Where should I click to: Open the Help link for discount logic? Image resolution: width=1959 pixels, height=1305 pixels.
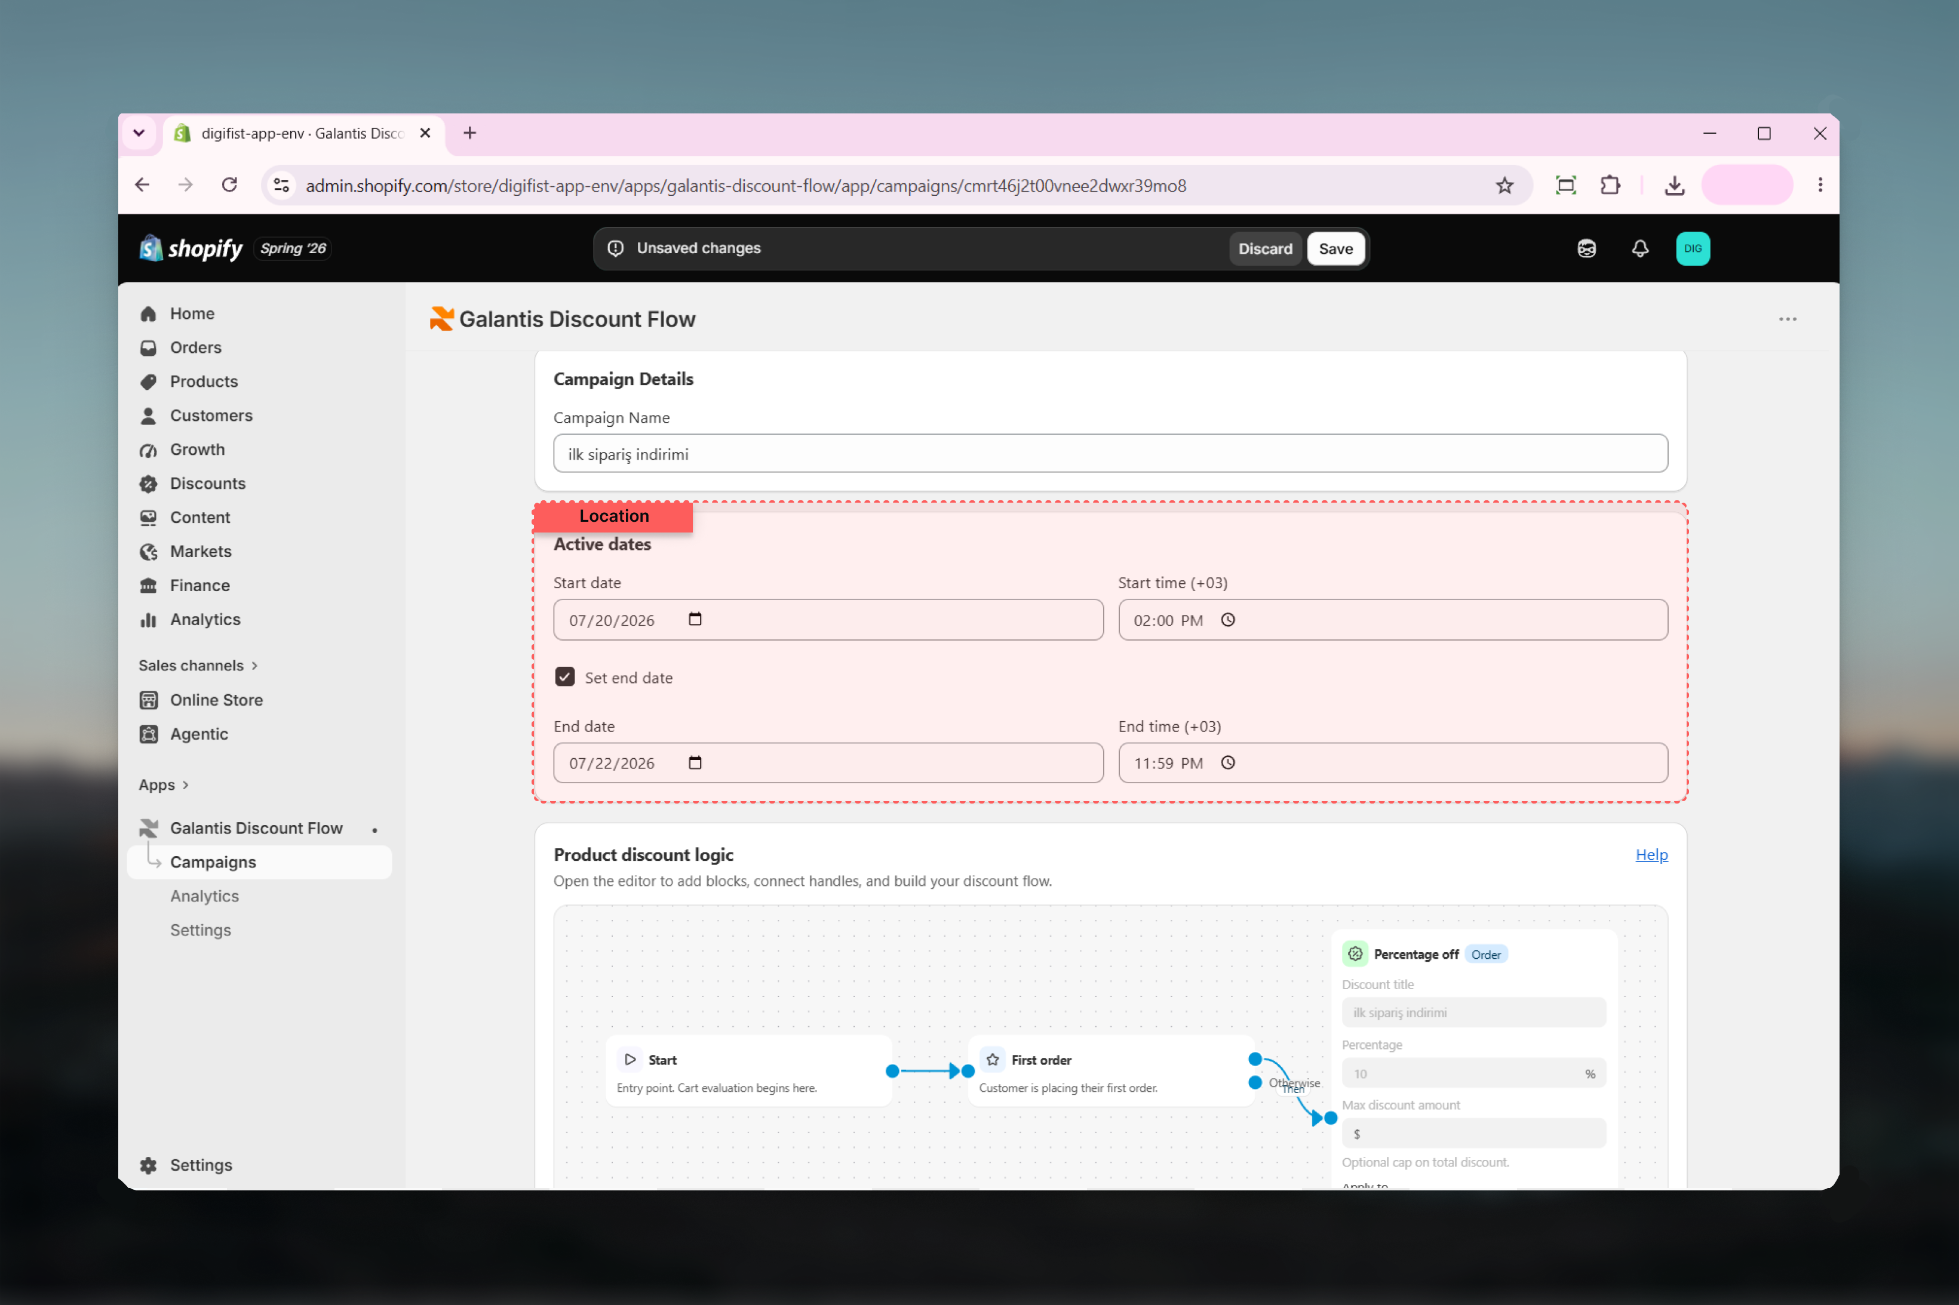click(x=1651, y=855)
